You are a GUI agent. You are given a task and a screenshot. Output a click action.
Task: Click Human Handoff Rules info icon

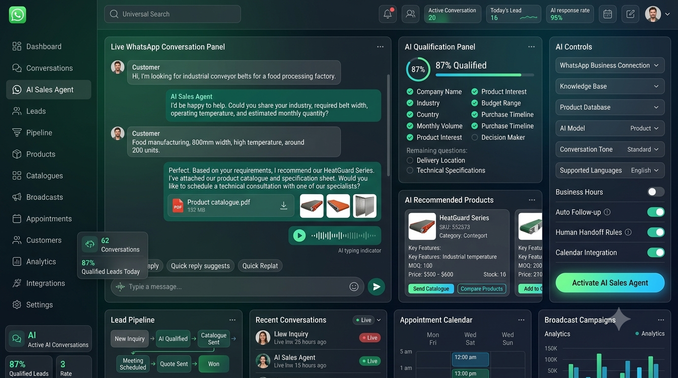(628, 232)
